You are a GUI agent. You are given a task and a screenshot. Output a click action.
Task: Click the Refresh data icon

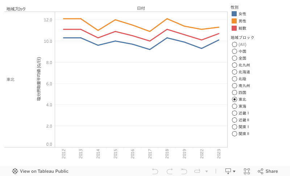pyautogui.click(x=197, y=171)
